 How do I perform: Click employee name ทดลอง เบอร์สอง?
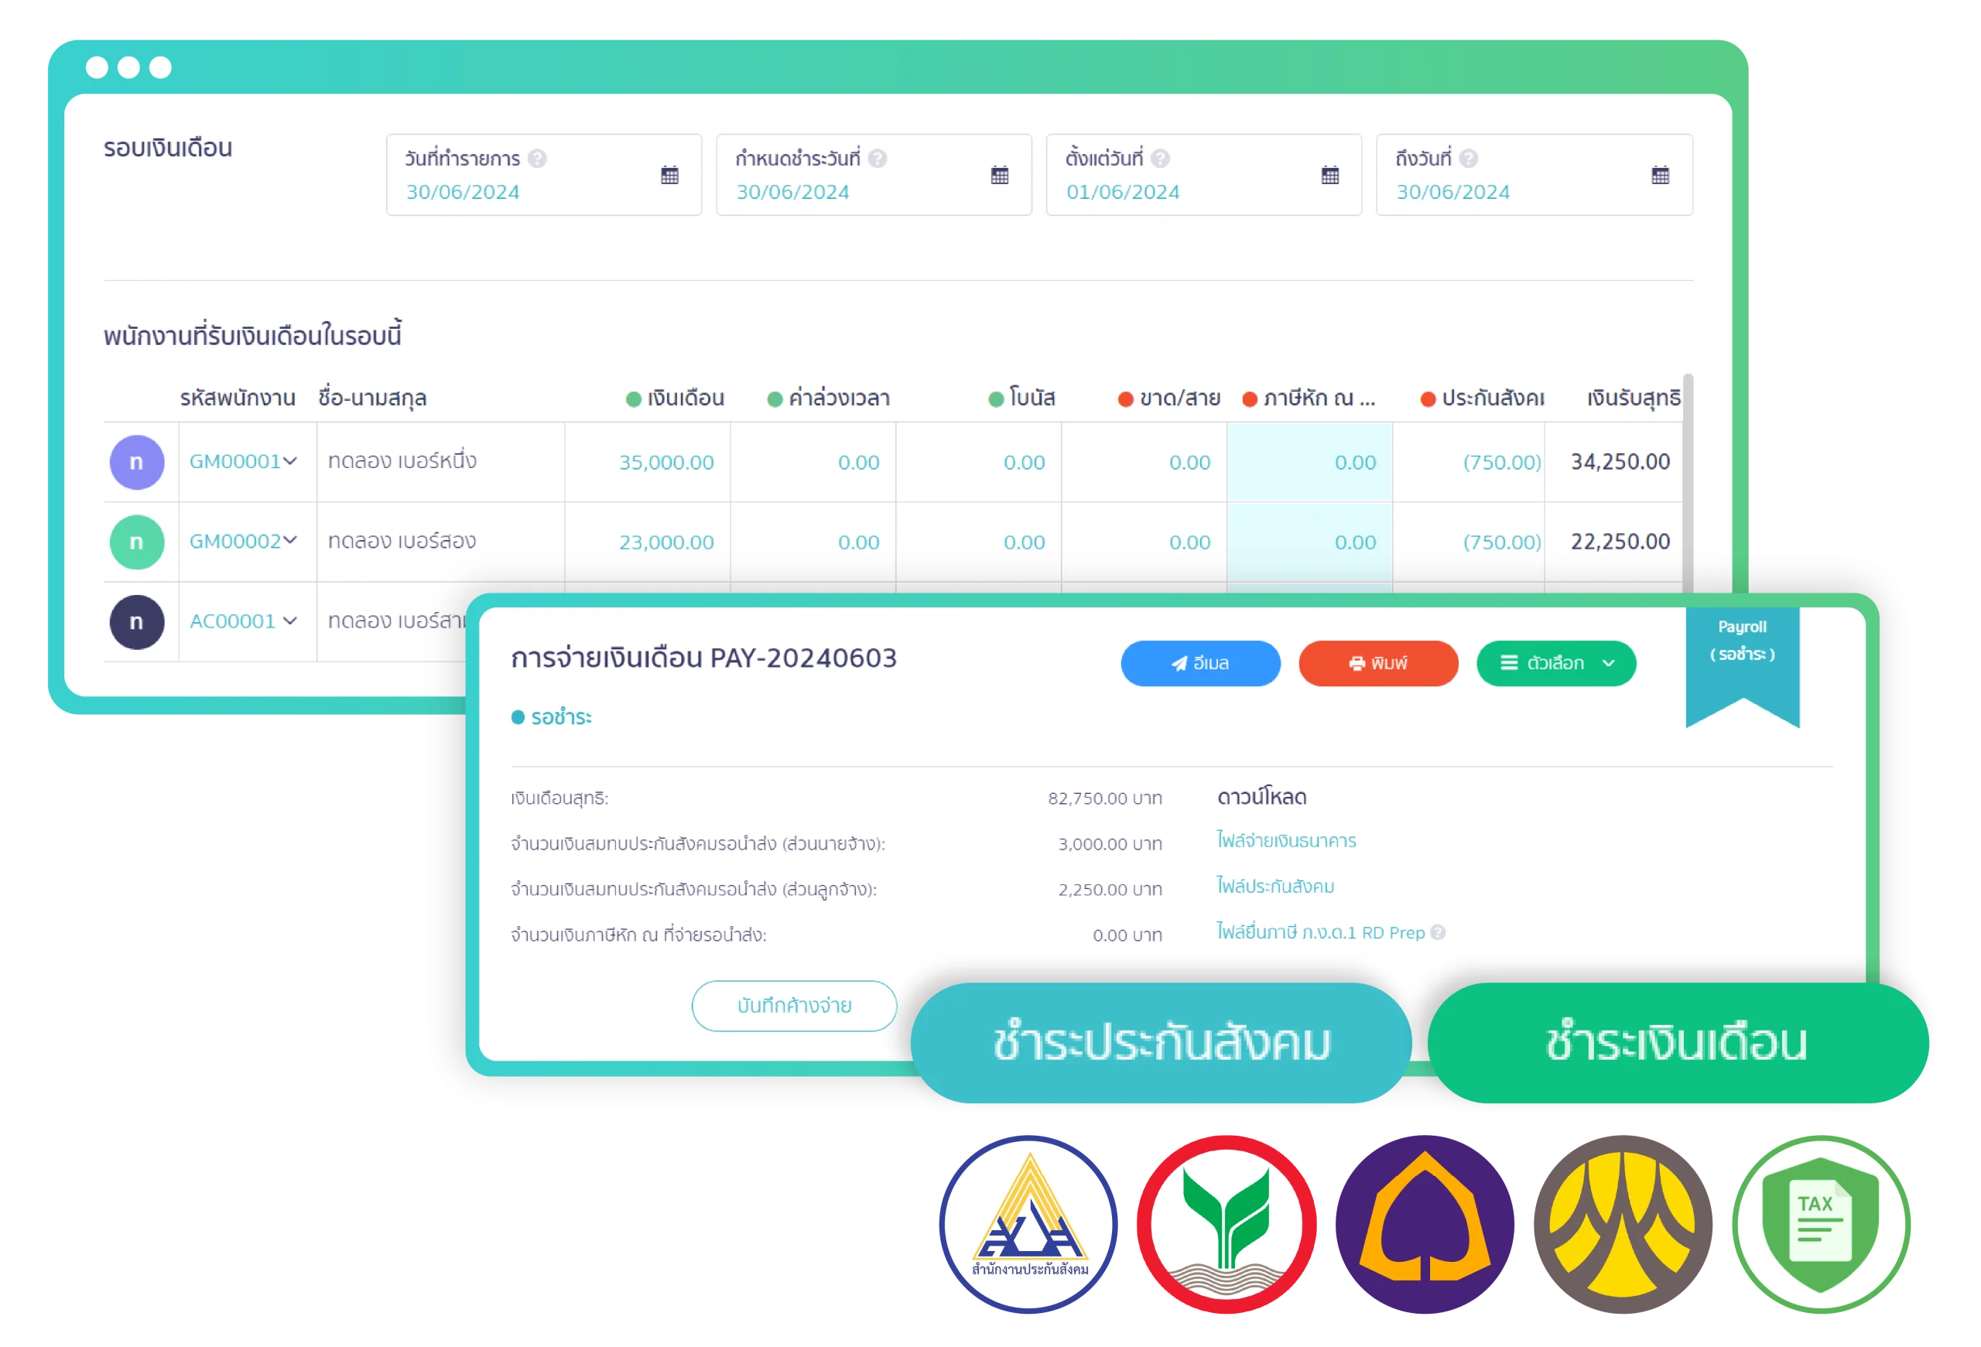(402, 540)
